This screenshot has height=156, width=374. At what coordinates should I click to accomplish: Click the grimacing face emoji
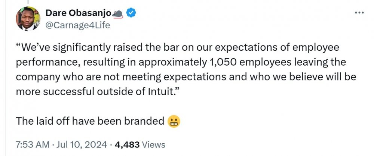pos(174,121)
